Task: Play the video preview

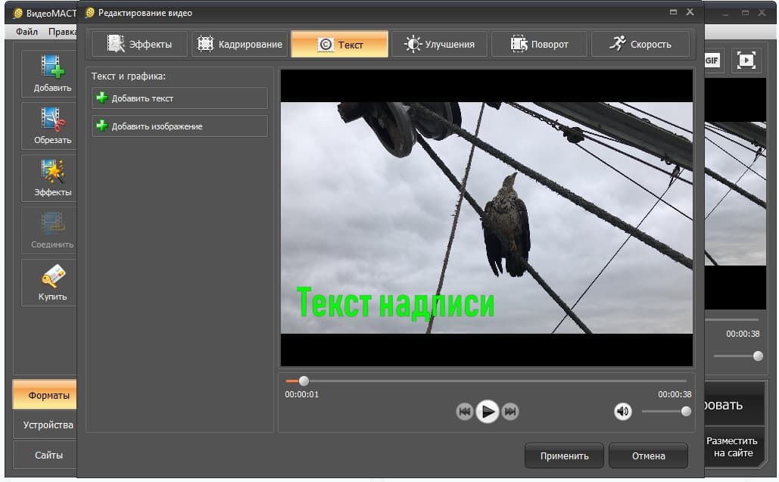Action: pos(488,412)
